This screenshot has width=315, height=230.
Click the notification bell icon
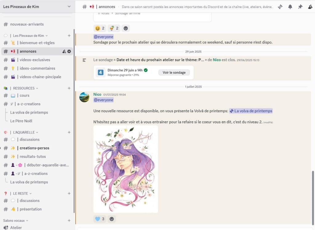[290, 7]
